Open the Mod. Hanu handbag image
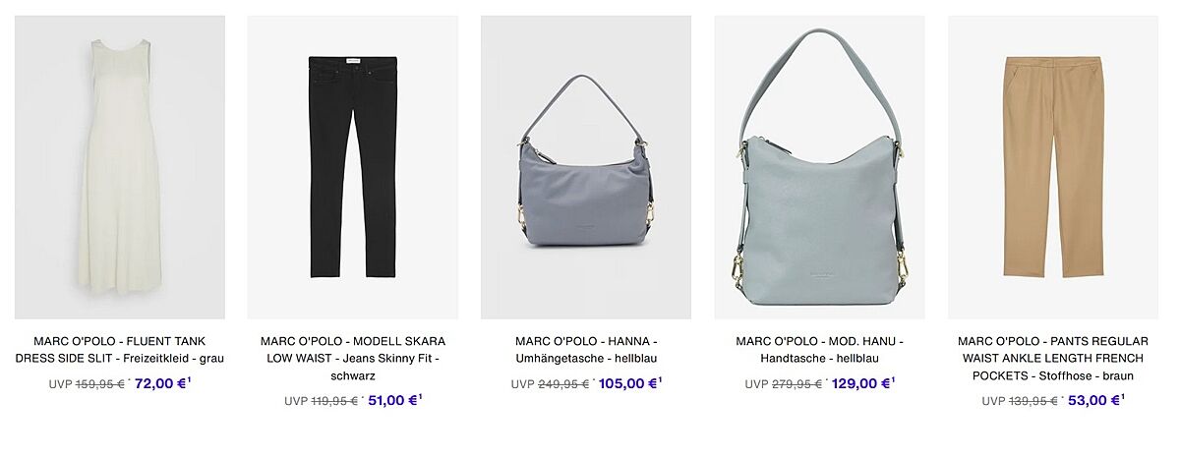The width and height of the screenshot is (1180, 458). click(819, 167)
